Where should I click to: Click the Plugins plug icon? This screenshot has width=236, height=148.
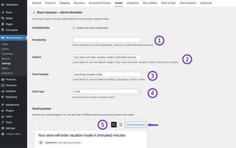(x=3, y=111)
